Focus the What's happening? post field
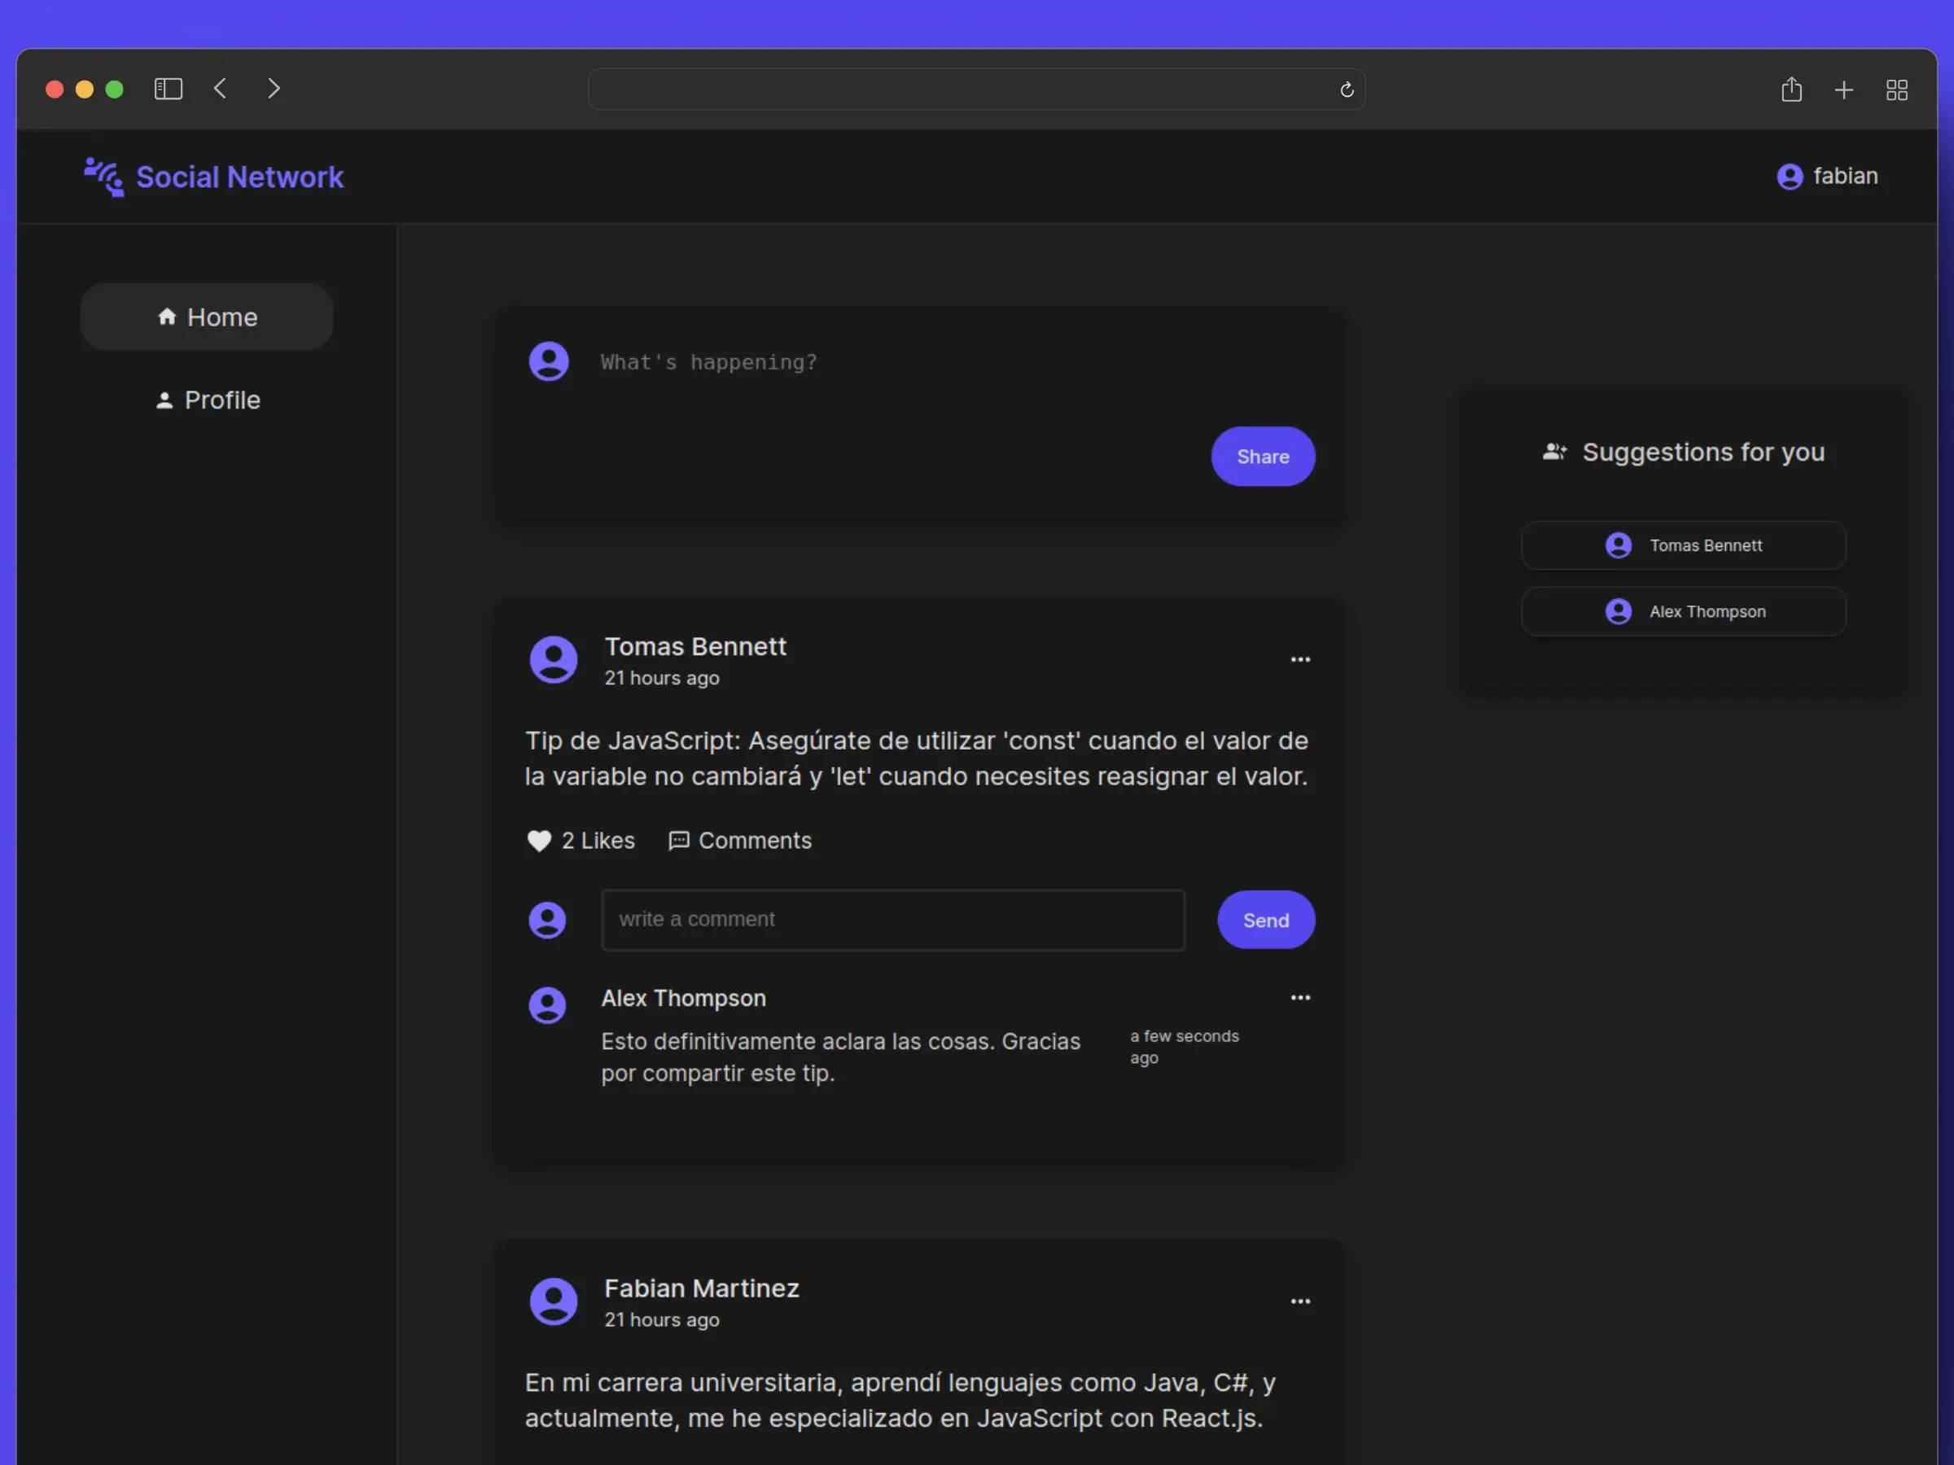1954x1465 pixels. 957,362
